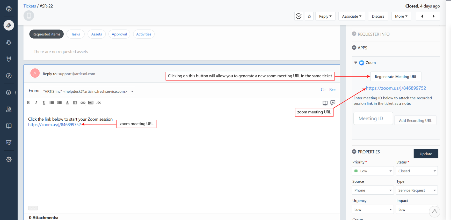Clear text formatting in editor
Image resolution: width=451 pixels, height=220 pixels.
coord(98,103)
